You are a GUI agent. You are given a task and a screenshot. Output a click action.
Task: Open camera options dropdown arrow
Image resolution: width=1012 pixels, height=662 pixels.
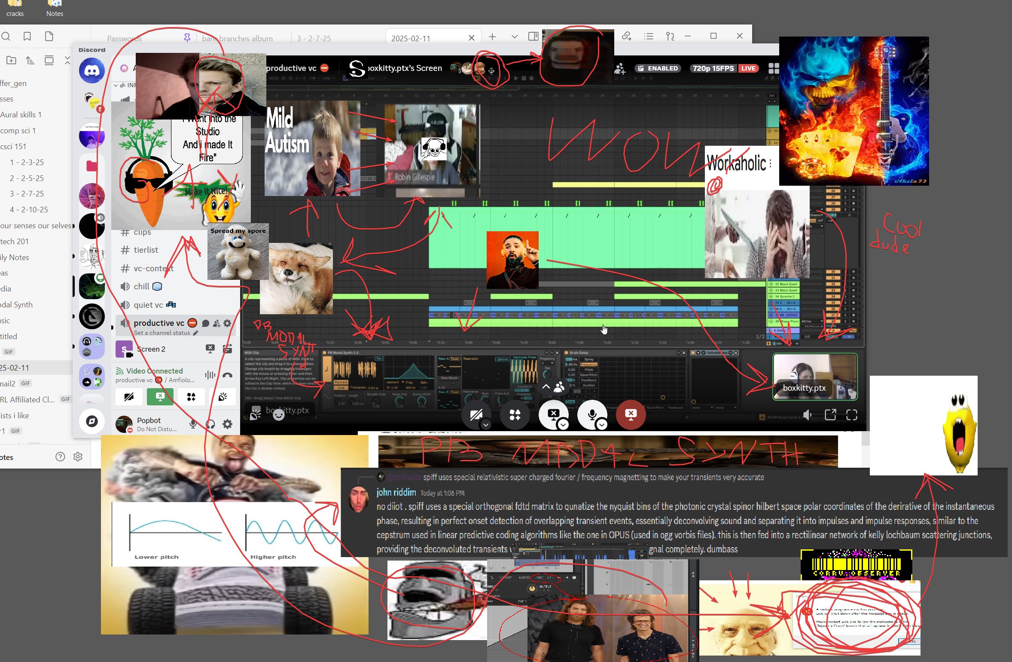coord(486,425)
